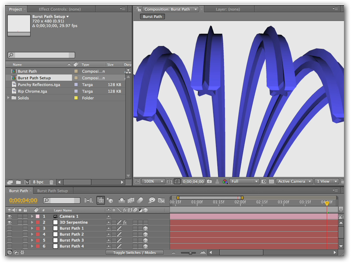Click the Brainstorm lightbulb icon

152,200
